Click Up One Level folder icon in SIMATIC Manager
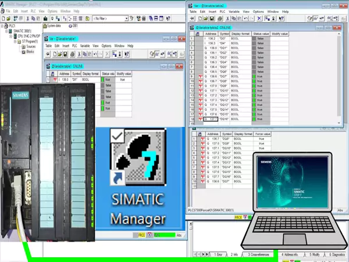349x262 pixels. (x=87, y=19)
